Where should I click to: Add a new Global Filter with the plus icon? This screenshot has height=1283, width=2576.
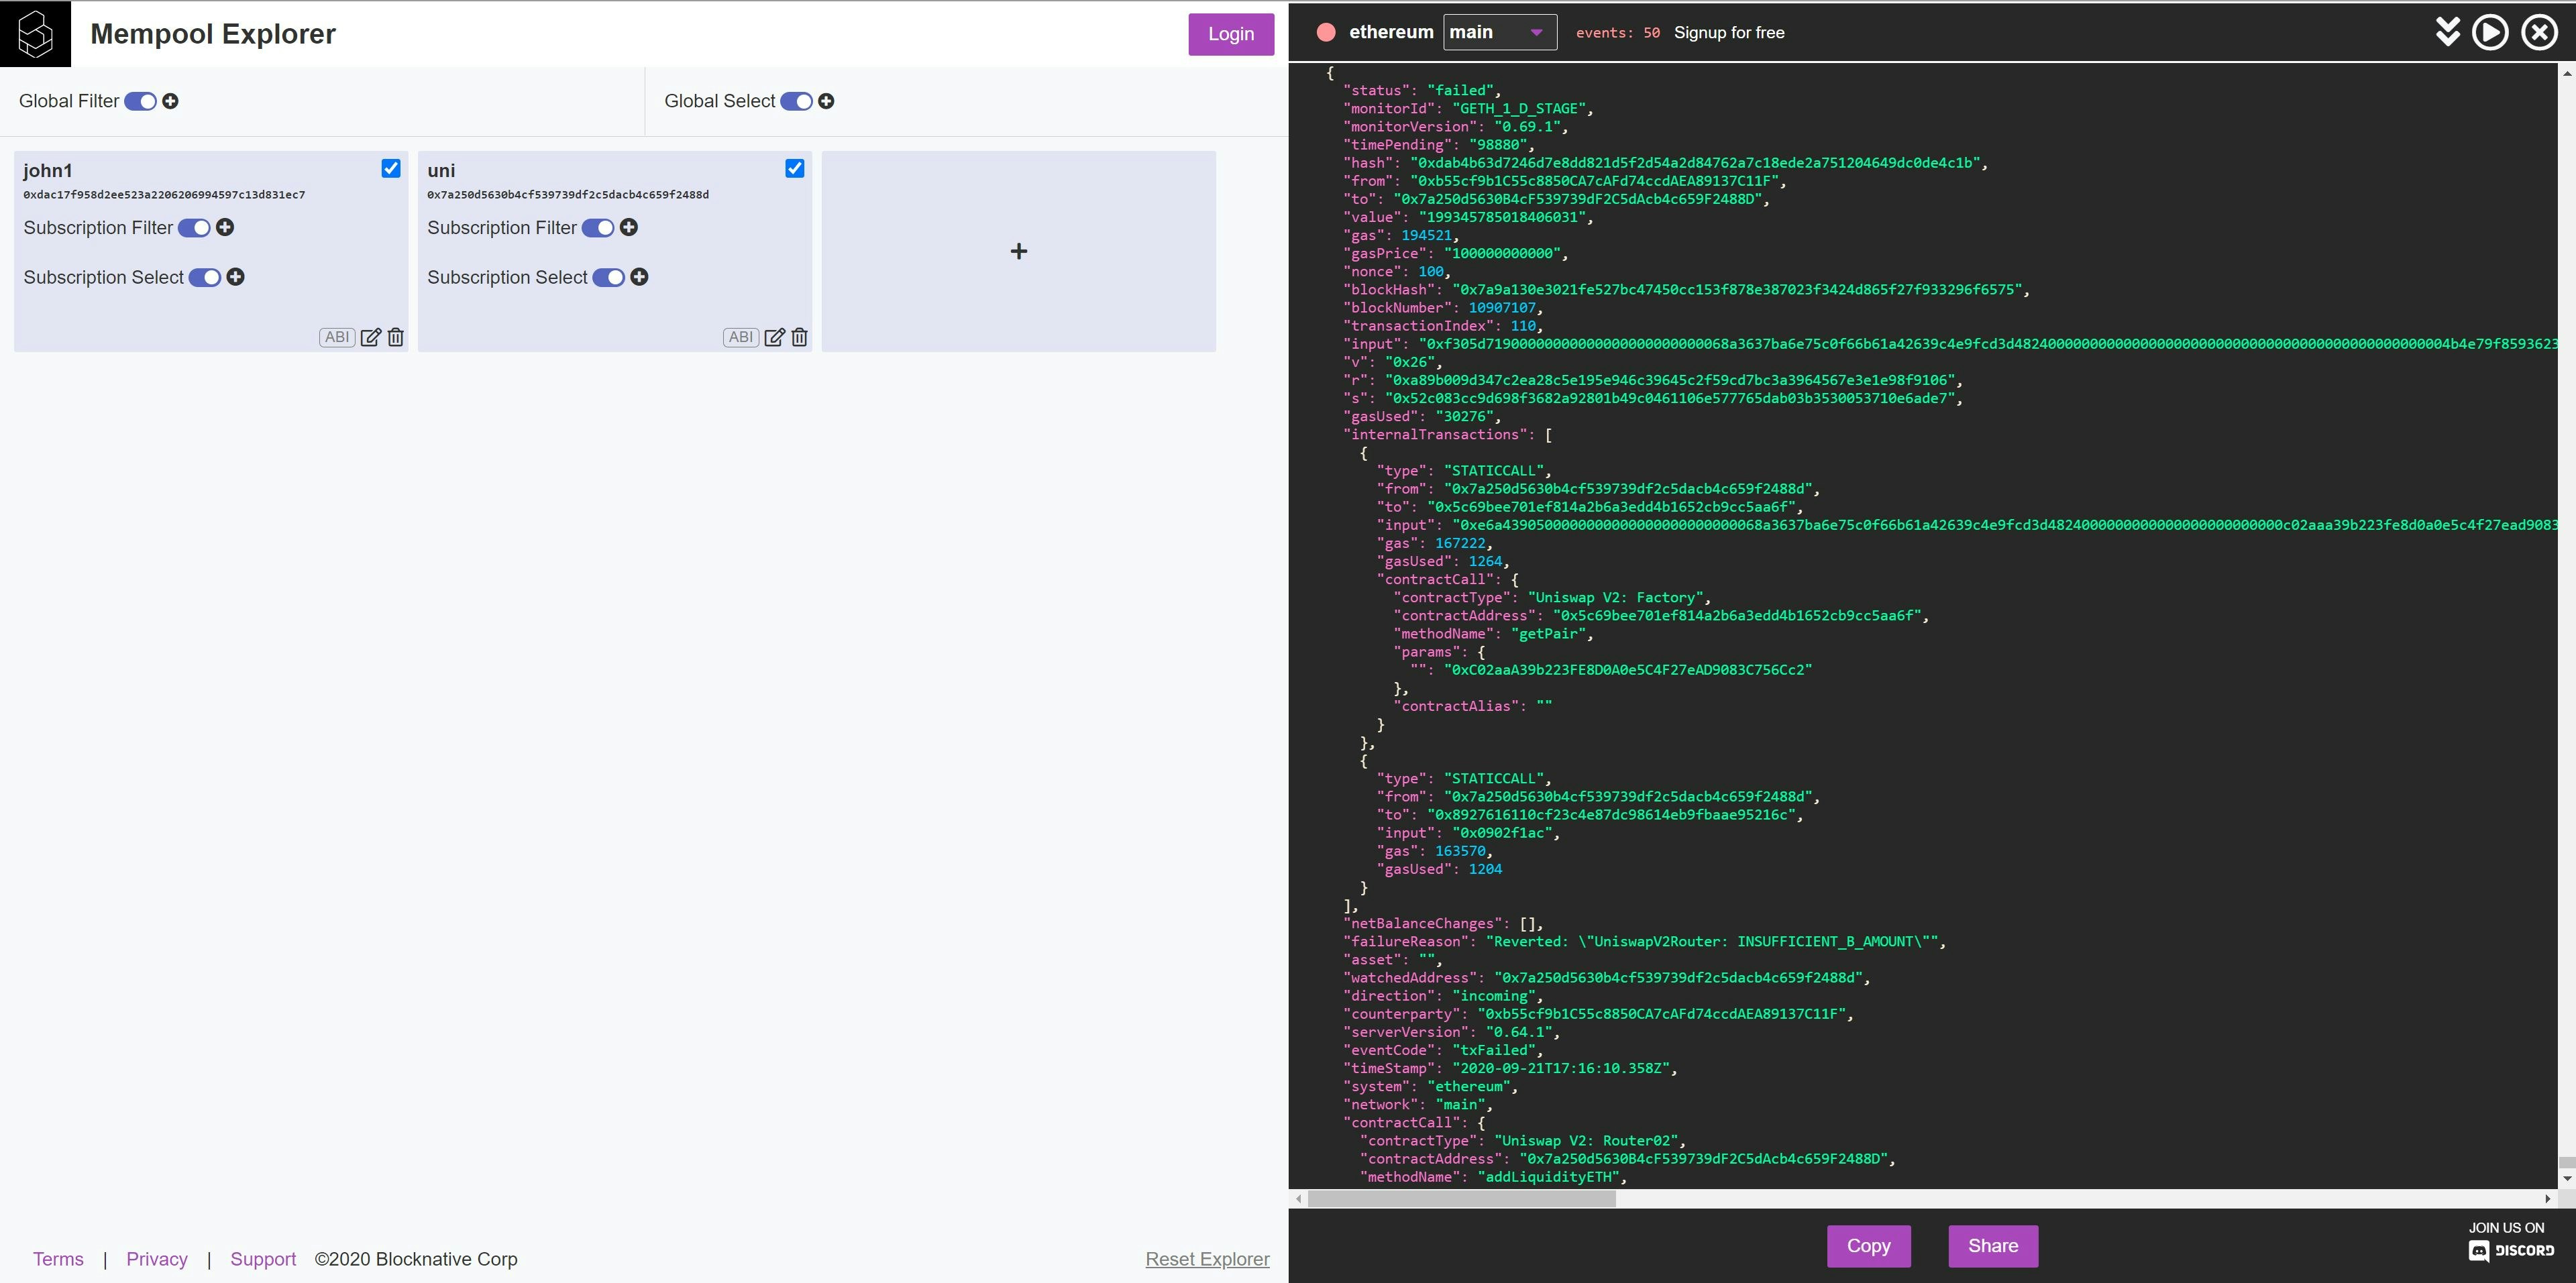tap(171, 101)
